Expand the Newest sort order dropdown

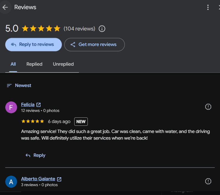pyautogui.click(x=19, y=86)
